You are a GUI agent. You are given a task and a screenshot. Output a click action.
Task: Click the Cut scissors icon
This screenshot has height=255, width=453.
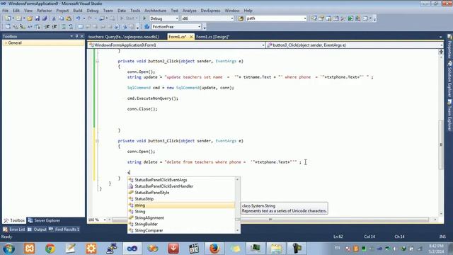[54, 18]
